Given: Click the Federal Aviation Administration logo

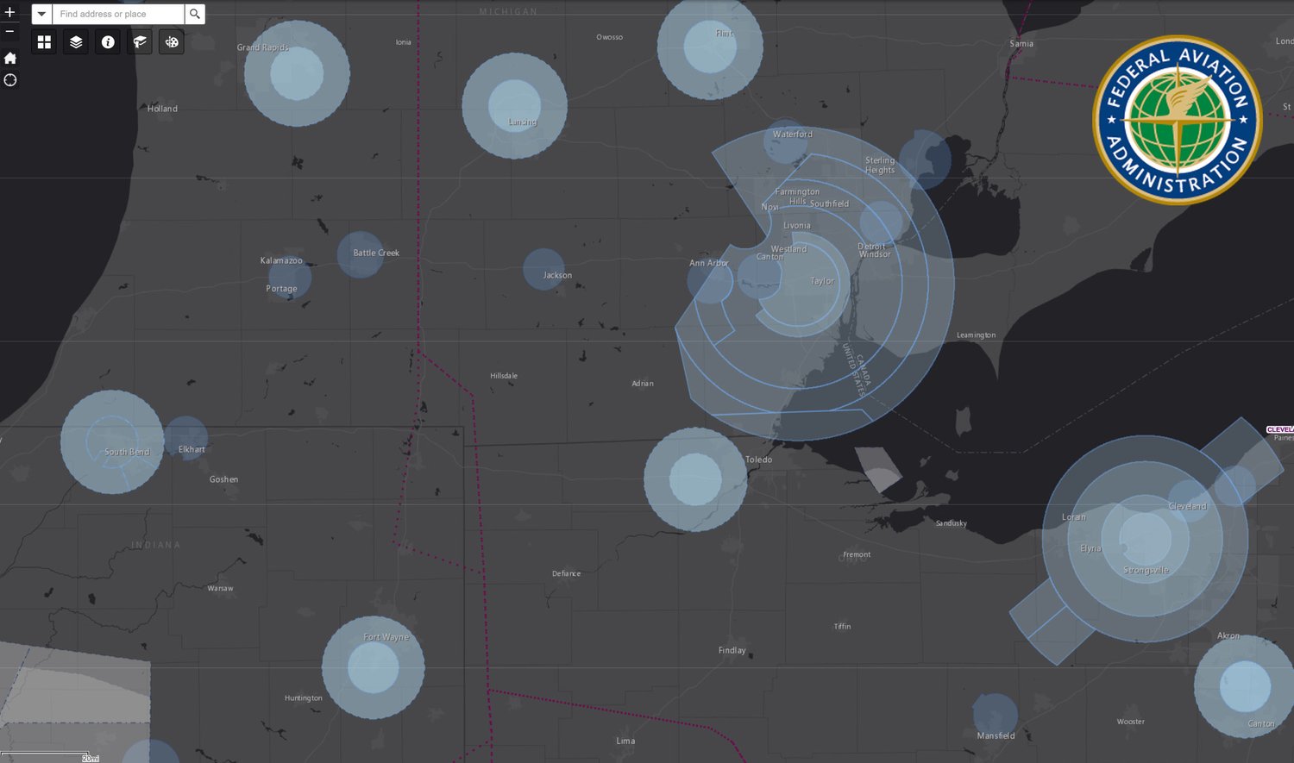Looking at the screenshot, I should 1178,120.
